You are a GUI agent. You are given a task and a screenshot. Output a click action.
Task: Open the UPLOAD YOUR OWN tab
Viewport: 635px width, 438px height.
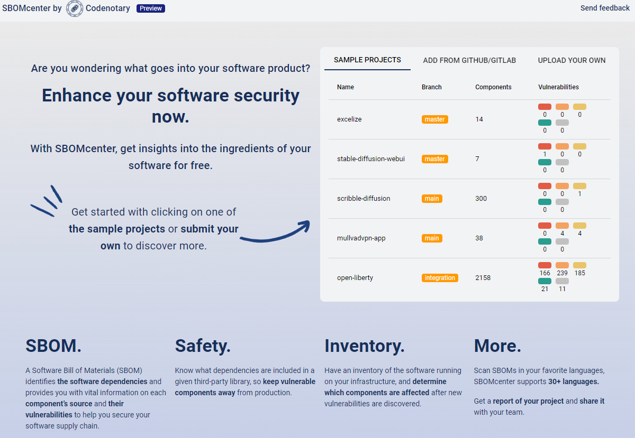point(571,60)
